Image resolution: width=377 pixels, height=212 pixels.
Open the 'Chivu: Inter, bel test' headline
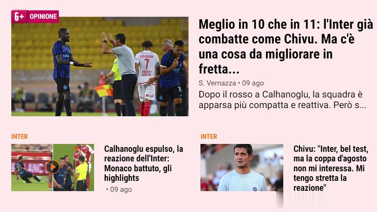tap(331, 168)
